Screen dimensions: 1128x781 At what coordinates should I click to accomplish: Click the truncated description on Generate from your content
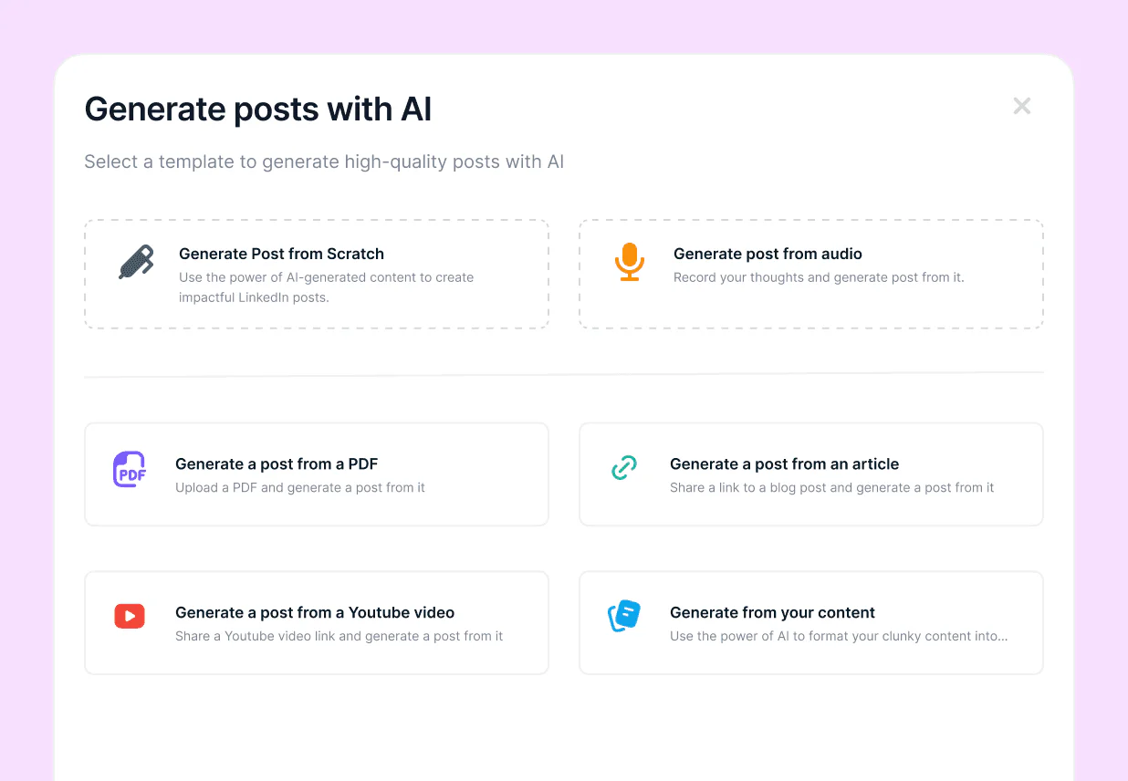[838, 636]
